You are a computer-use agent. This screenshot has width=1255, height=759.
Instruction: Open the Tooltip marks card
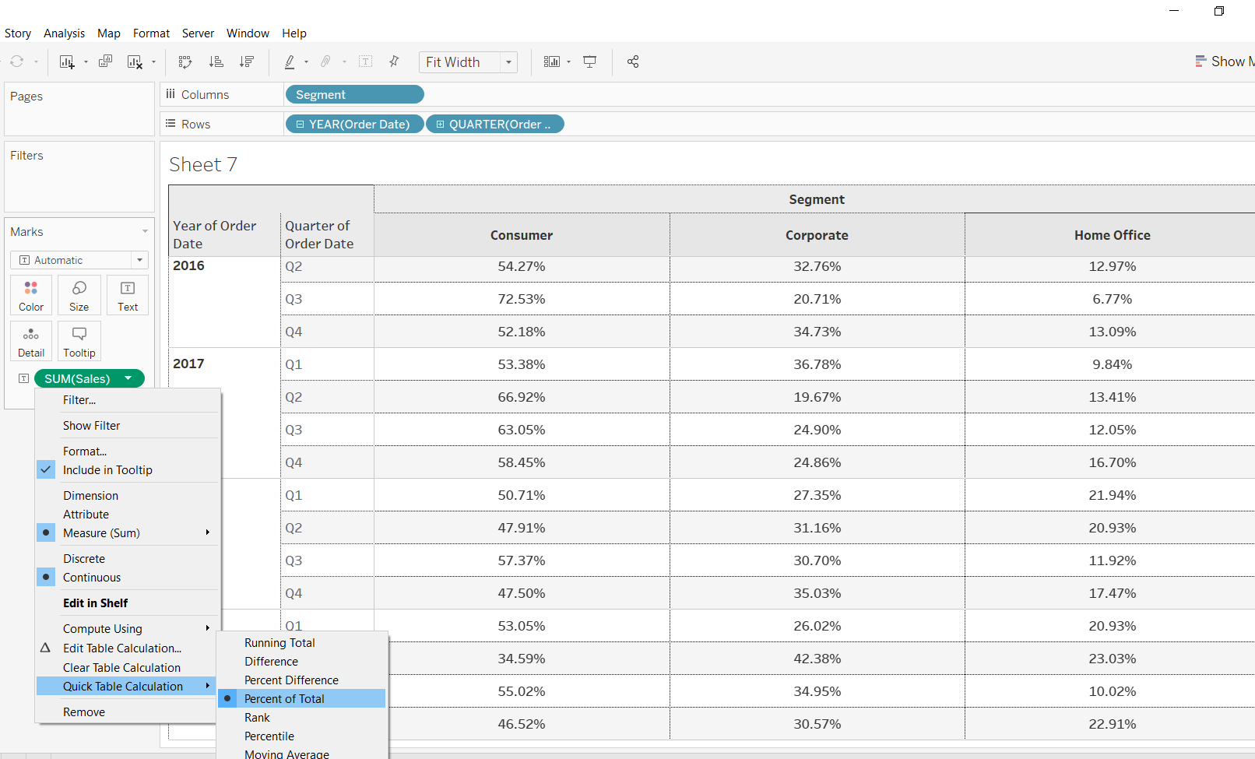tap(79, 342)
